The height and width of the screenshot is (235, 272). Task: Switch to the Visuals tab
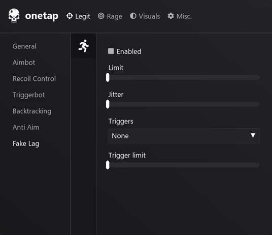pyautogui.click(x=145, y=16)
